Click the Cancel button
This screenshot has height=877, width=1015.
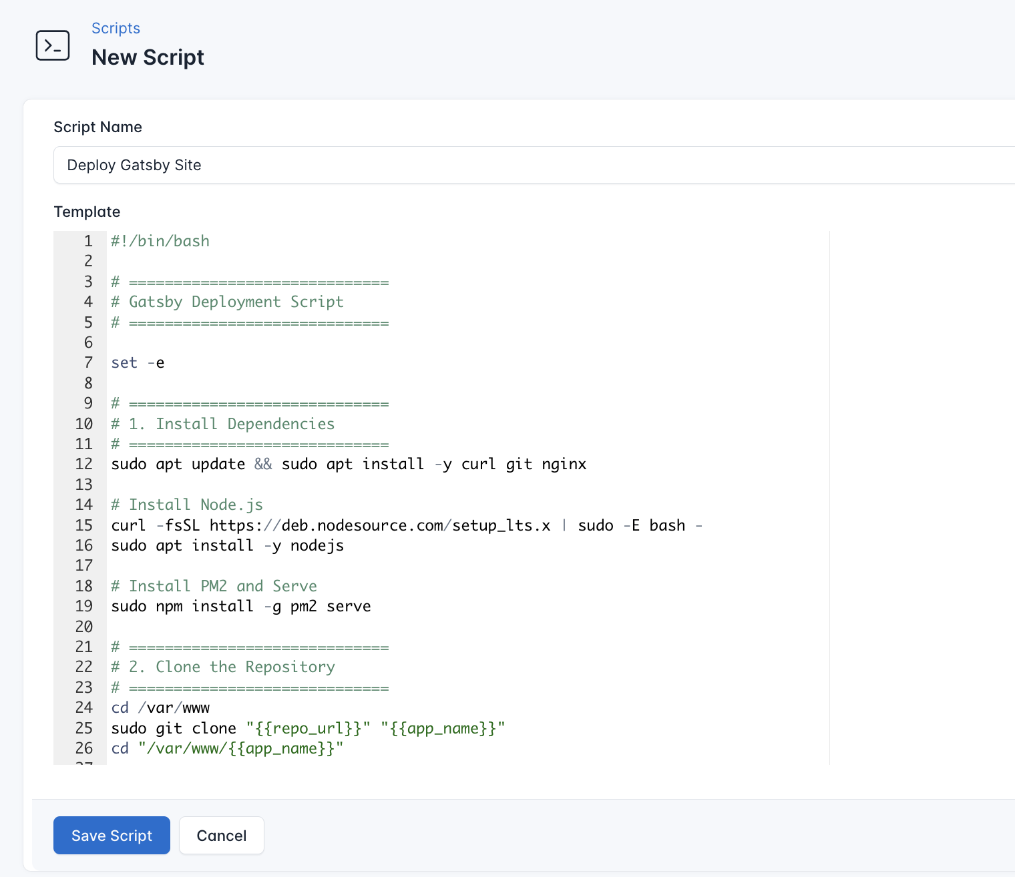221,835
